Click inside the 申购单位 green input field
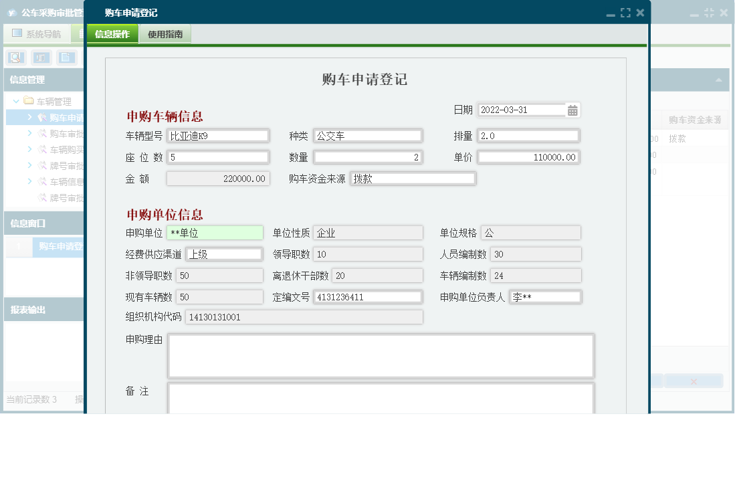The image size is (735, 495). pyautogui.click(x=214, y=232)
